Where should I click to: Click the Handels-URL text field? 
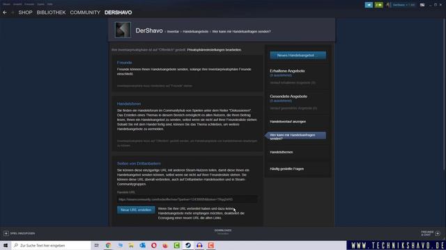coord(187,199)
